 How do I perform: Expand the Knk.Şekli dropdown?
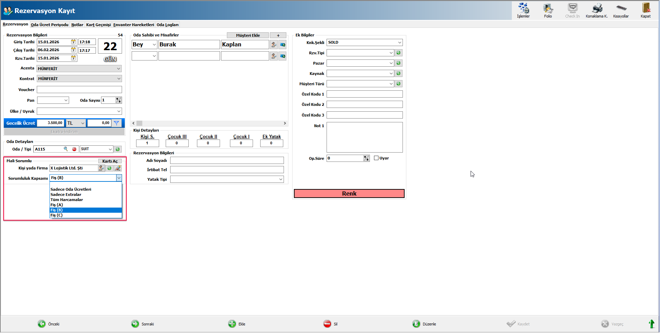[399, 43]
